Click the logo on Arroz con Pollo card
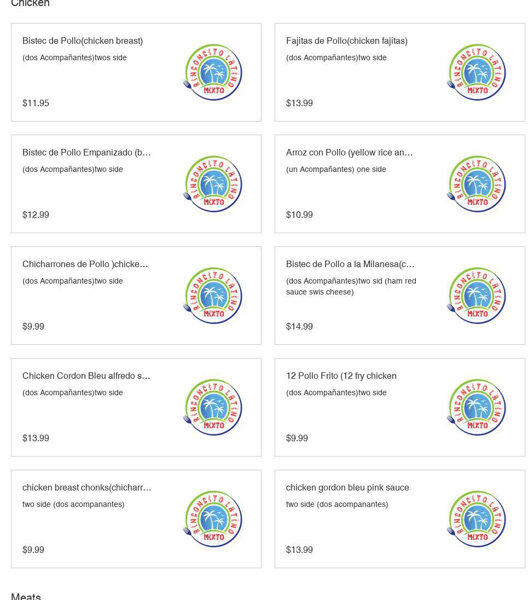This screenshot has height=600, width=528. click(x=477, y=184)
